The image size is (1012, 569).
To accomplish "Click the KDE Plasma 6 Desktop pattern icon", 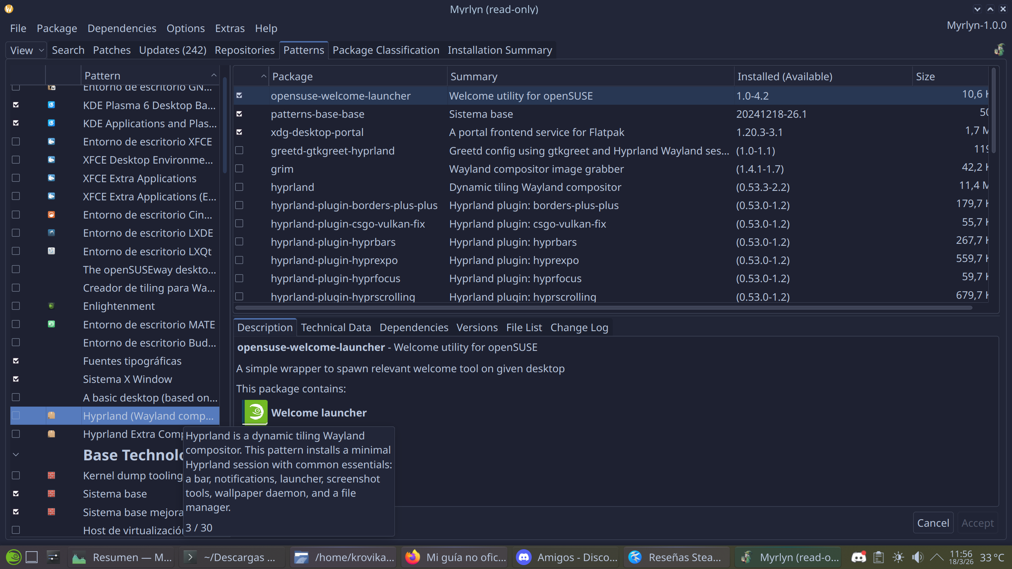I will pyautogui.click(x=51, y=105).
